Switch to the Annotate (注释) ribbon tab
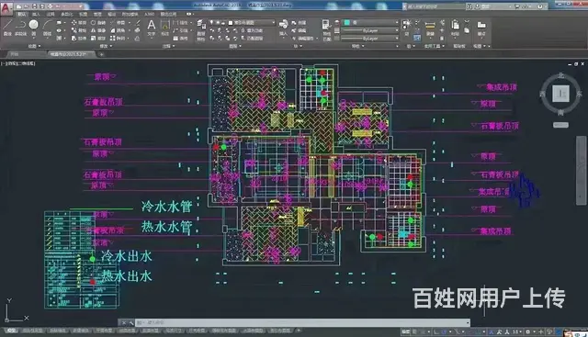This screenshot has height=337, width=588. 51,14
